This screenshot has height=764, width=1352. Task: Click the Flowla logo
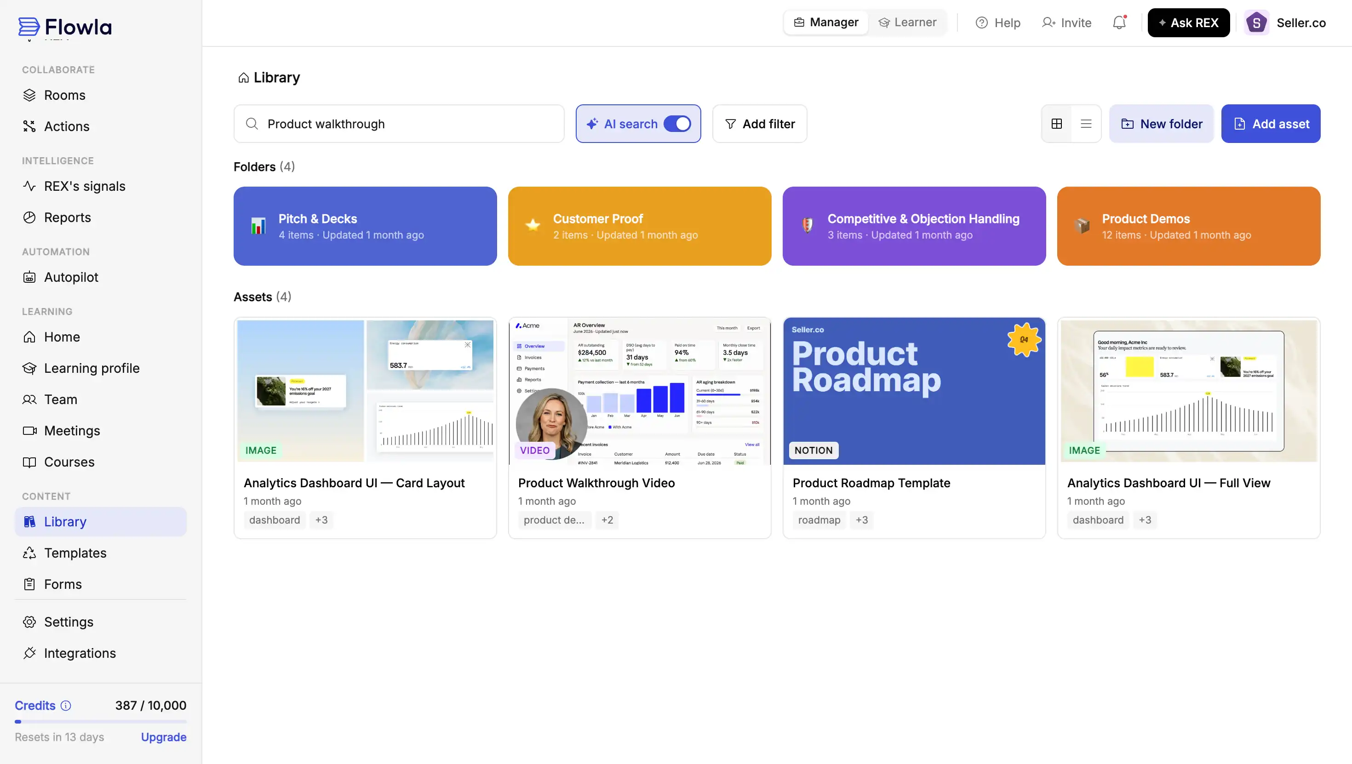click(x=65, y=27)
